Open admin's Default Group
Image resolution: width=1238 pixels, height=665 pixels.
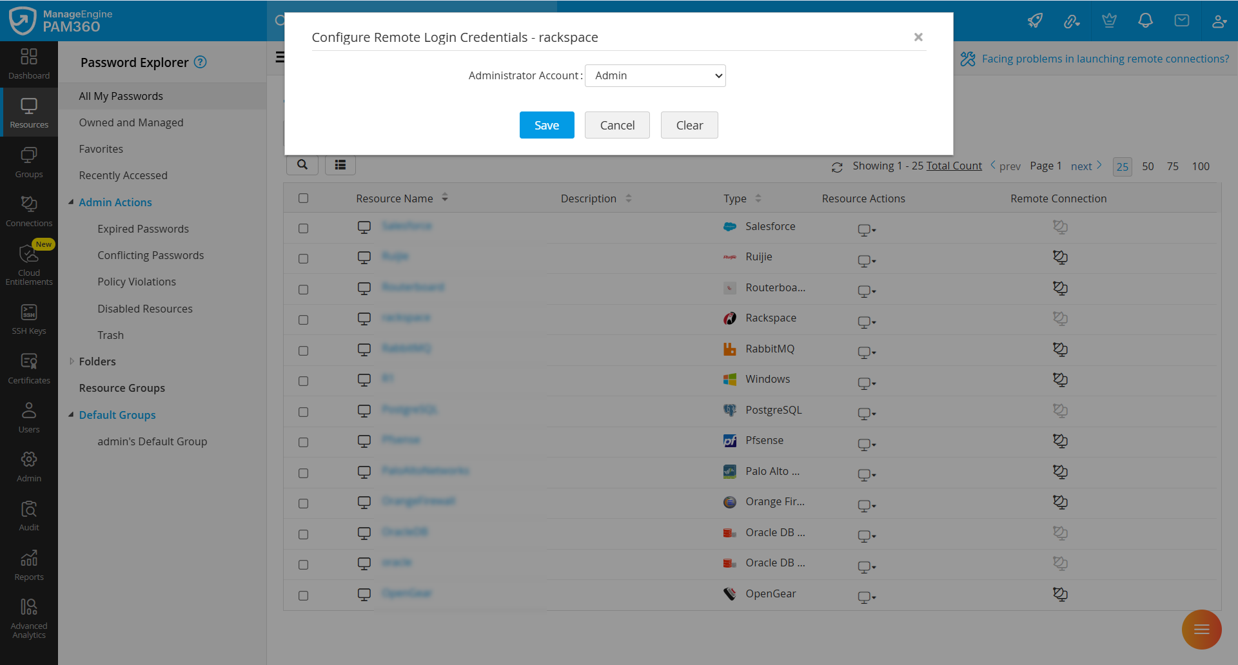click(152, 441)
